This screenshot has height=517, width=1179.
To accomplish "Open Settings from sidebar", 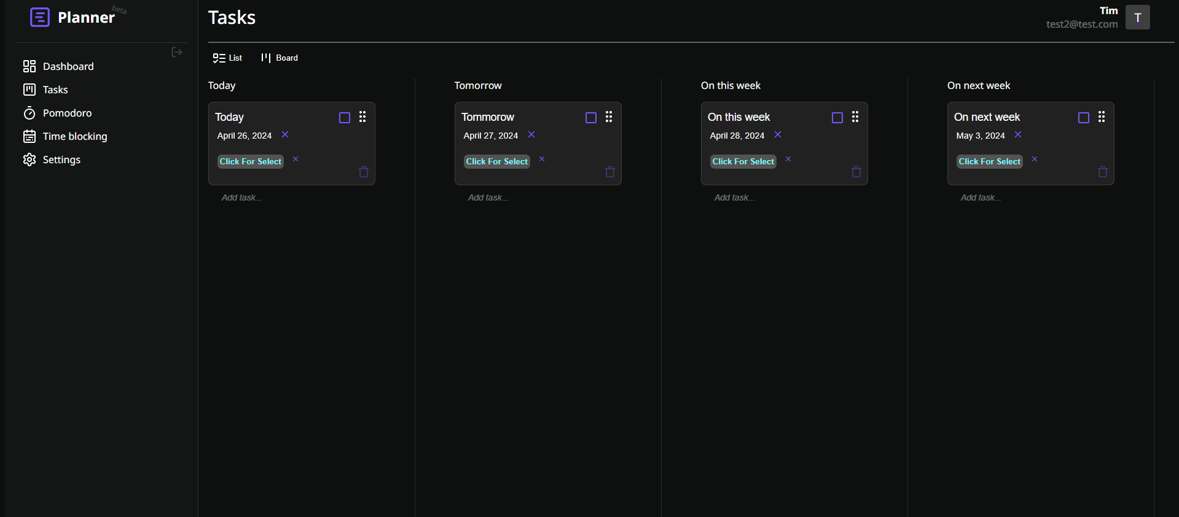I will pos(52,159).
